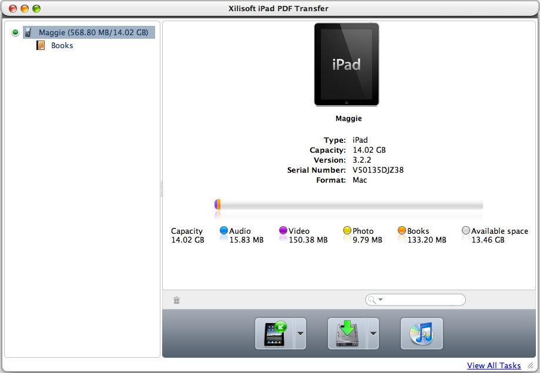Click the Books library icon in sidebar
The height and width of the screenshot is (373, 540).
[x=39, y=45]
